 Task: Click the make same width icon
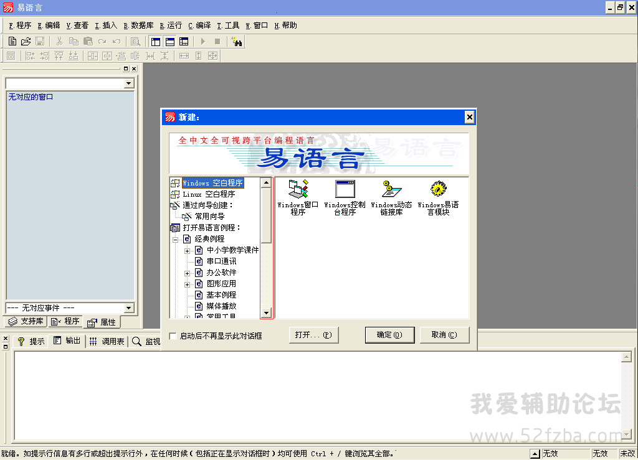tap(184, 55)
